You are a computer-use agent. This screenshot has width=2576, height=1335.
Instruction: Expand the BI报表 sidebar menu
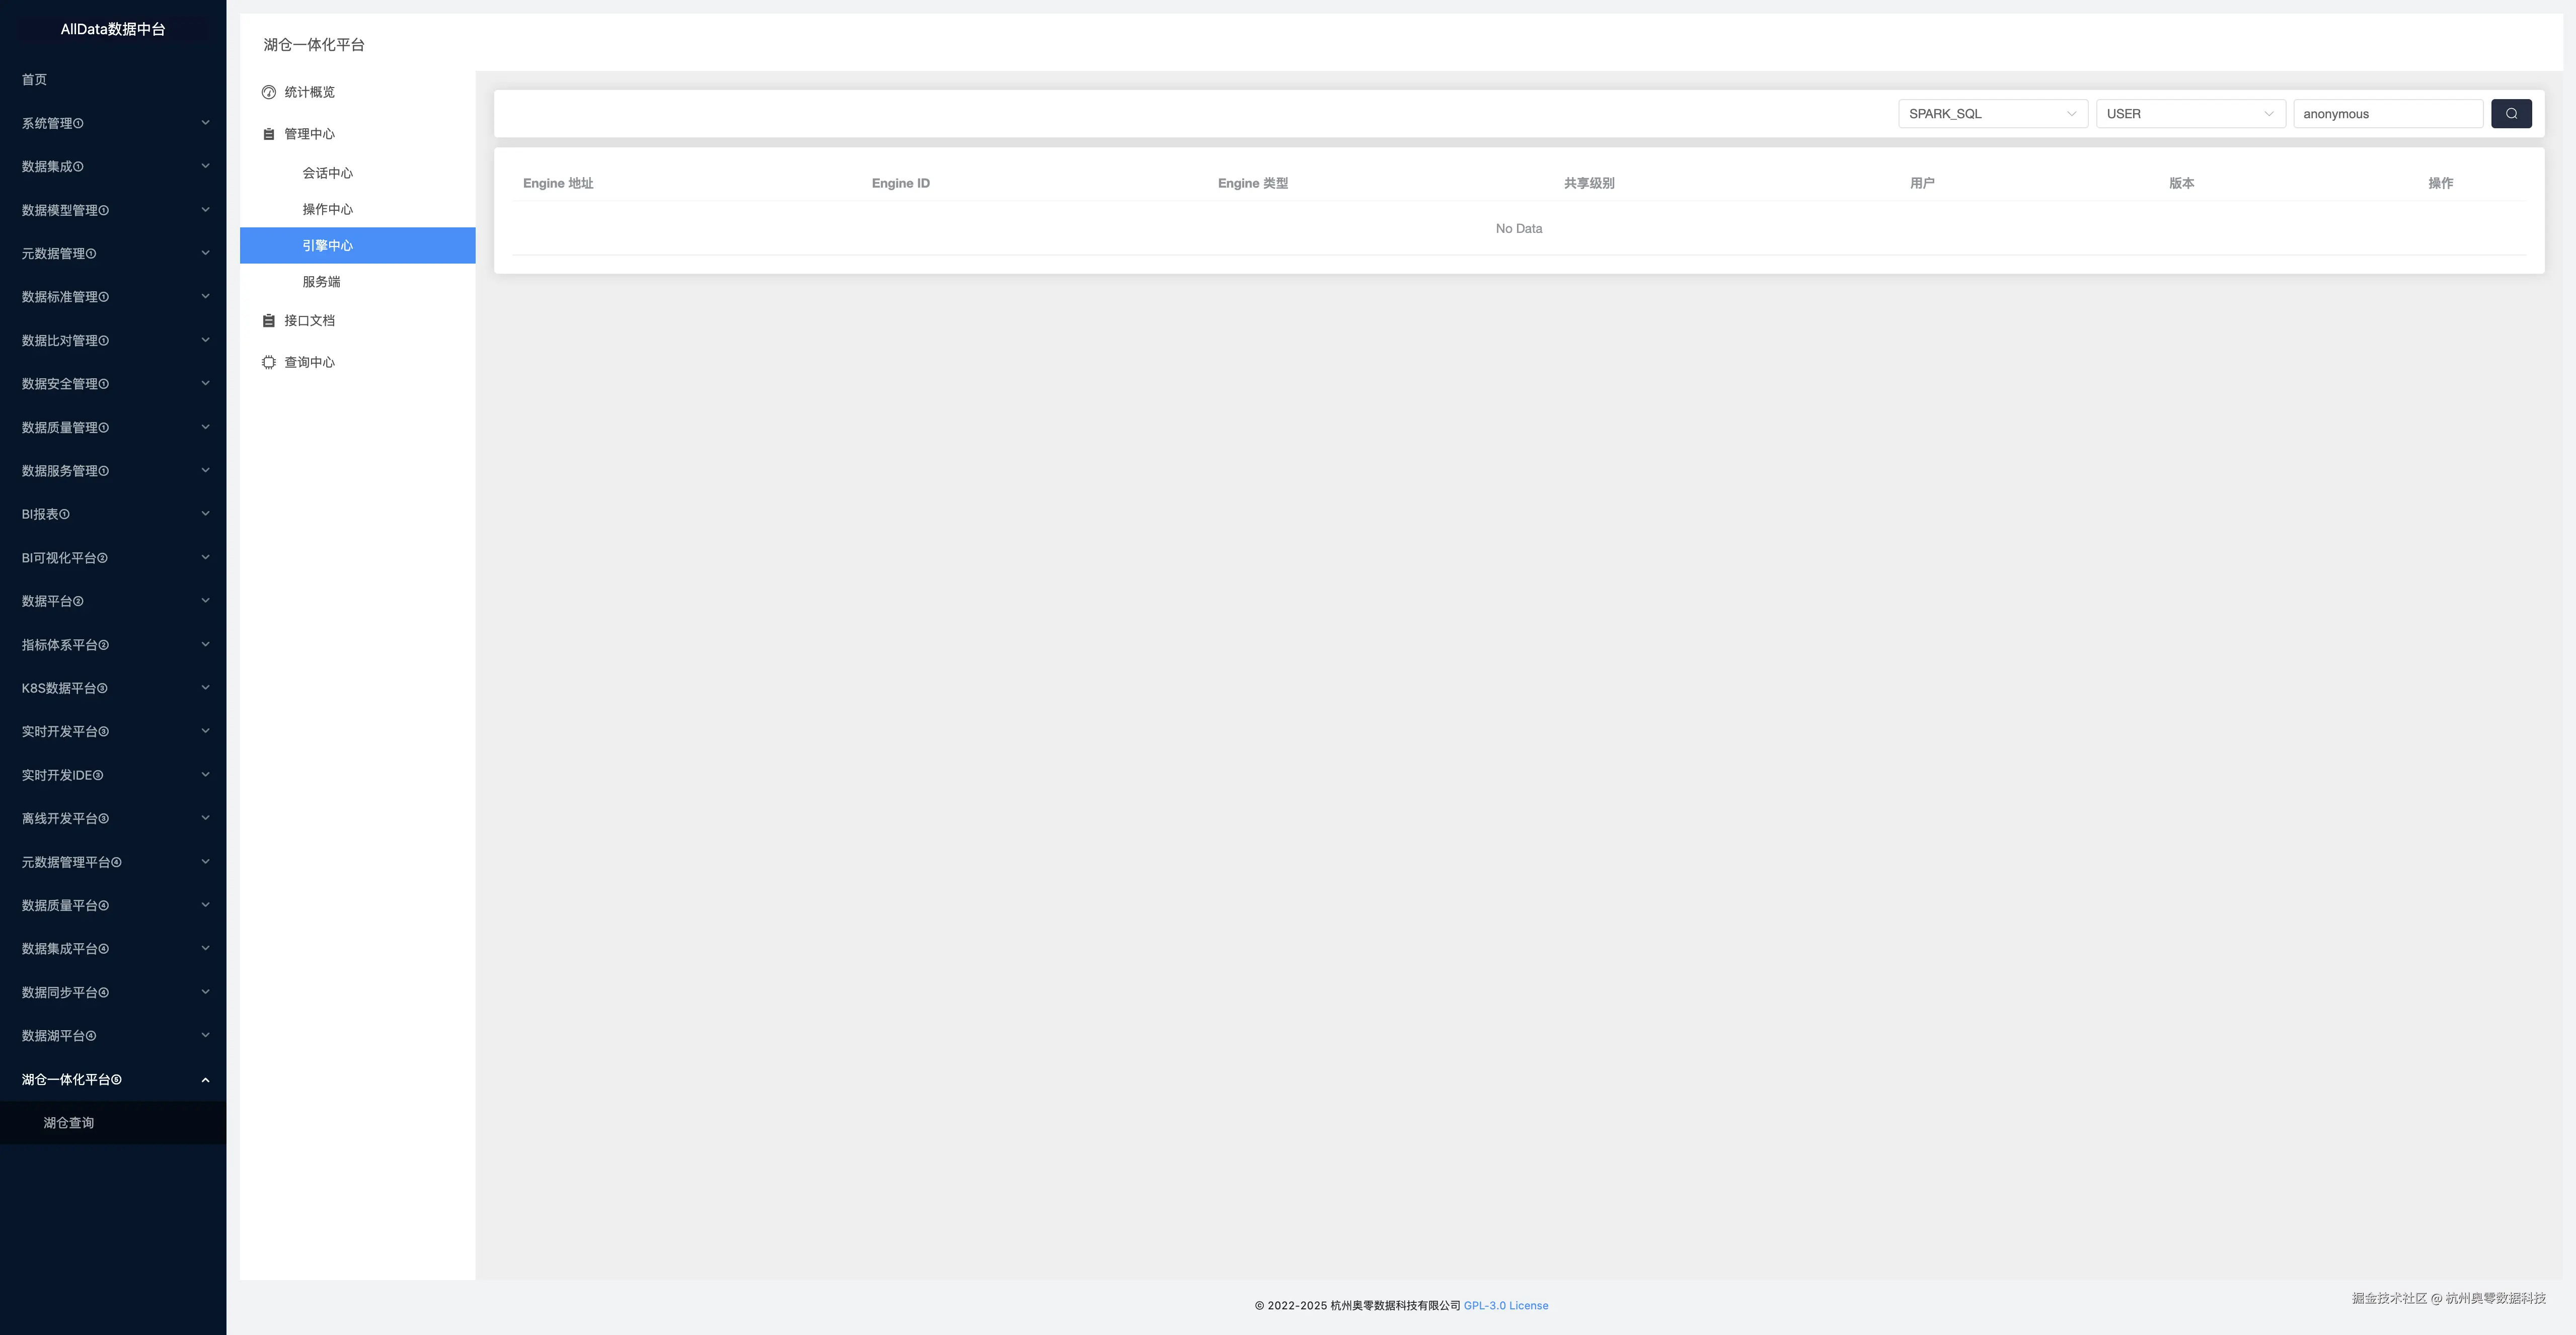(113, 515)
